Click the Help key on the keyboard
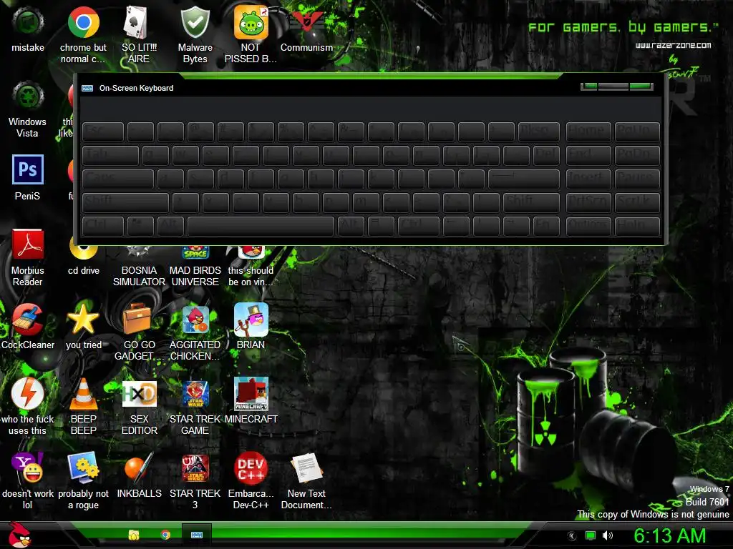The height and width of the screenshot is (549, 733). pyautogui.click(x=637, y=227)
